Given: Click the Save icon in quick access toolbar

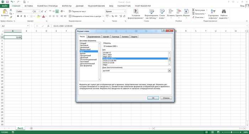Looking at the screenshot, I should pyautogui.click(x=7, y=2).
